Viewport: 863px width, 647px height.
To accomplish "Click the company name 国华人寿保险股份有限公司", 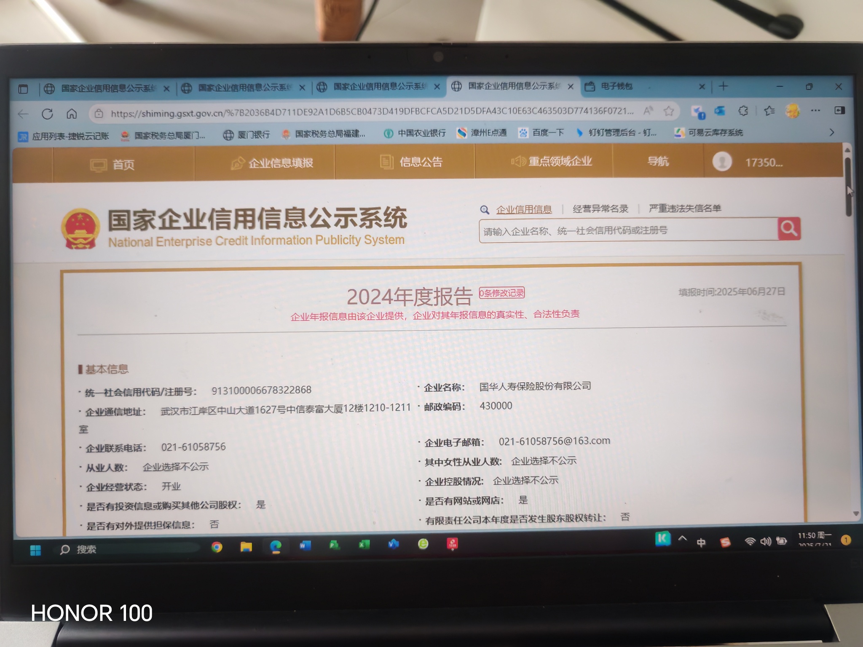I will [535, 386].
